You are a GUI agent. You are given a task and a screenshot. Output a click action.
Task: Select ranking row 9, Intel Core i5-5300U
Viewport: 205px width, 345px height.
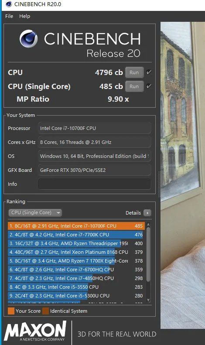(x=76, y=296)
